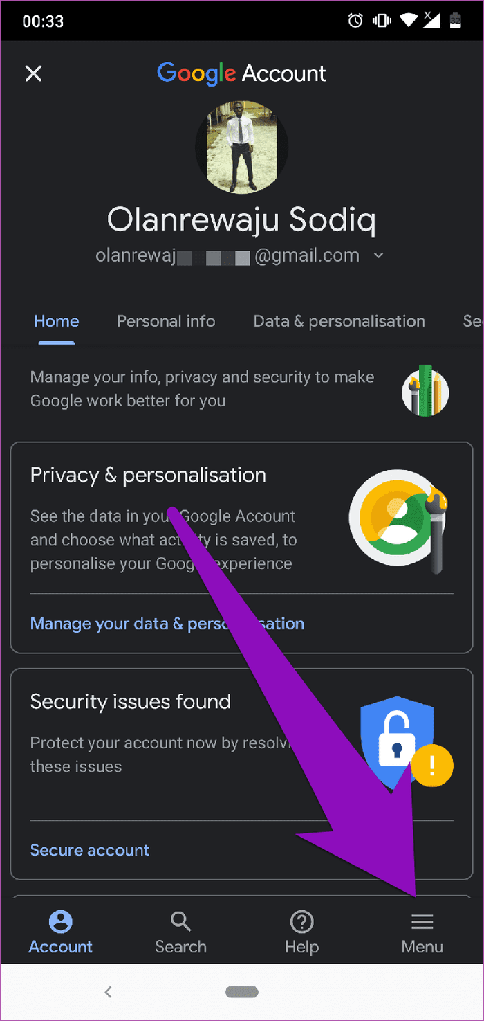Screen dimensions: 484x1021
Task: Follow the Secure account link
Action: pyautogui.click(x=90, y=850)
